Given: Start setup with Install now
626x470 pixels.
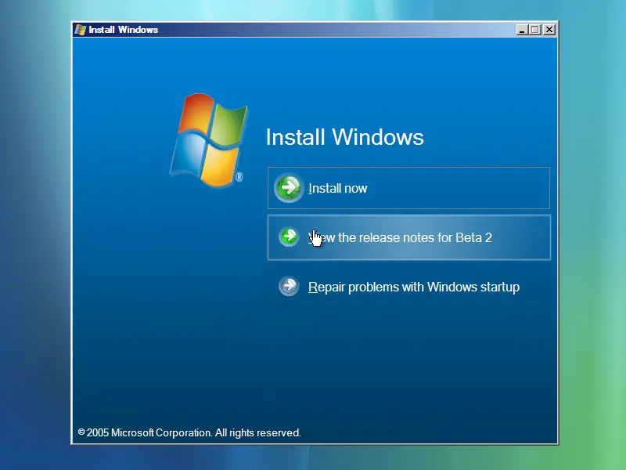Looking at the screenshot, I should [x=408, y=188].
